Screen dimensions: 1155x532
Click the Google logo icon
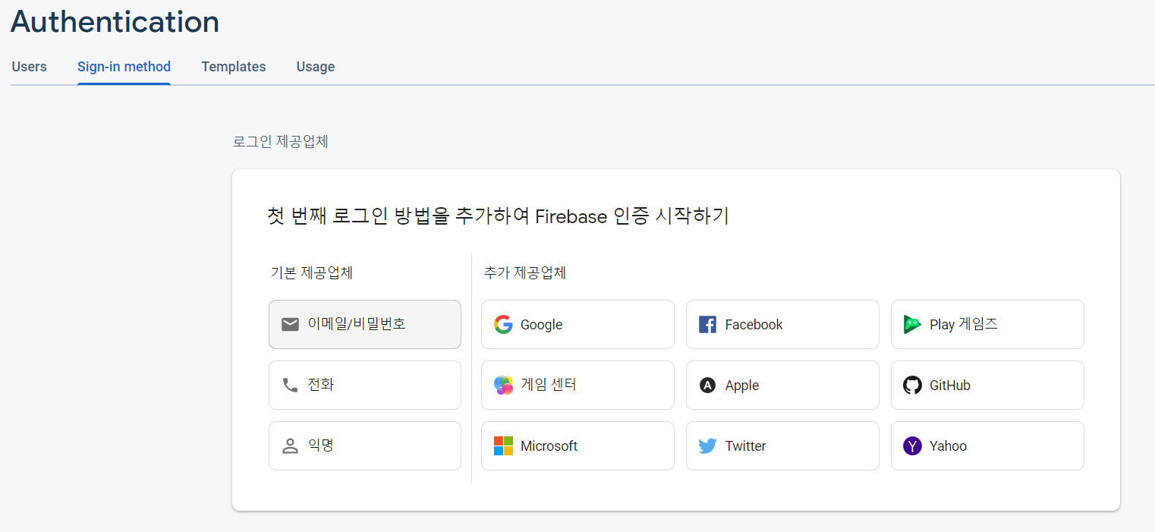pyautogui.click(x=503, y=324)
